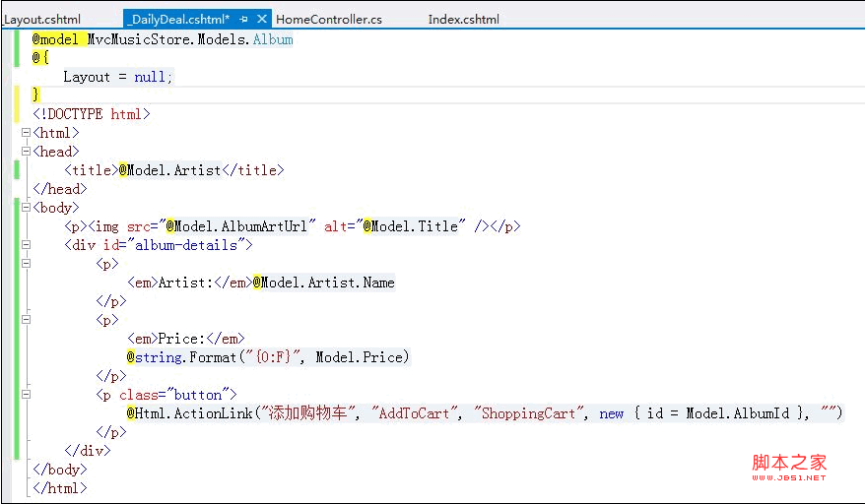Collapse the paragraph containing Artist
The width and height of the screenshot is (865, 504).
point(27,264)
